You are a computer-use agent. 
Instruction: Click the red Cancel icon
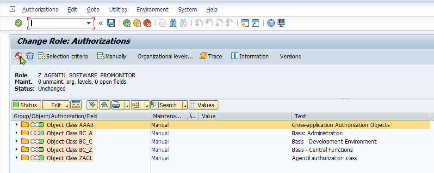click(147, 23)
